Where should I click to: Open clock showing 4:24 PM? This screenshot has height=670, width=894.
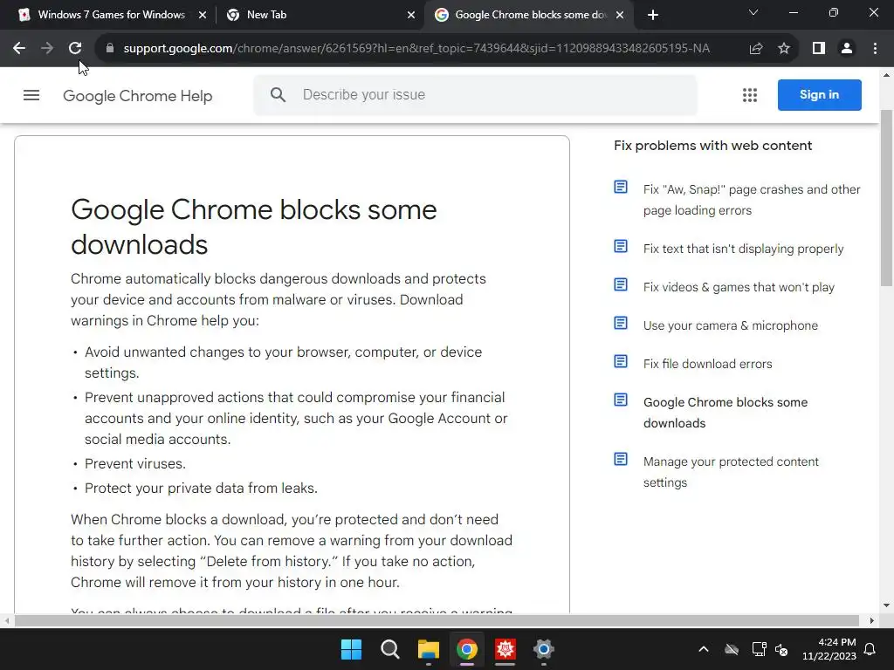pyautogui.click(x=829, y=649)
